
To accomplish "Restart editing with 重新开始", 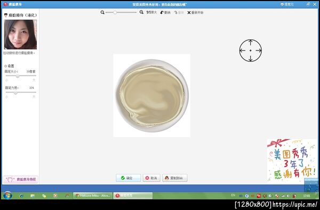I will 195,13.
